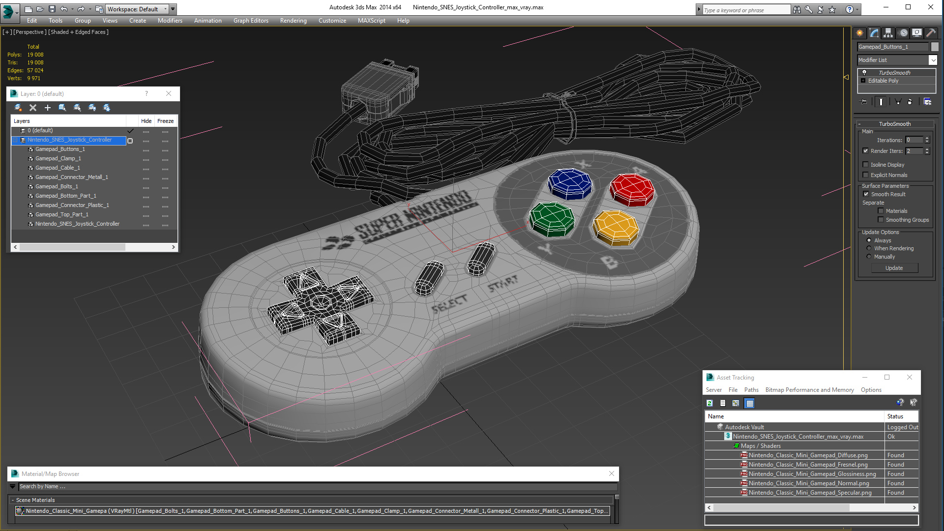944x531 pixels.
Task: Open the Graph Editors menu
Action: 251,21
